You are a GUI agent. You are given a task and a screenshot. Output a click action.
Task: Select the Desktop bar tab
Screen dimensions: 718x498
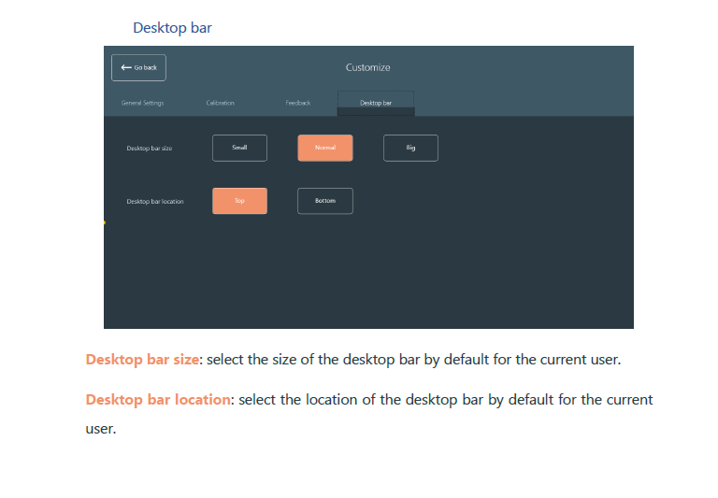pos(376,103)
